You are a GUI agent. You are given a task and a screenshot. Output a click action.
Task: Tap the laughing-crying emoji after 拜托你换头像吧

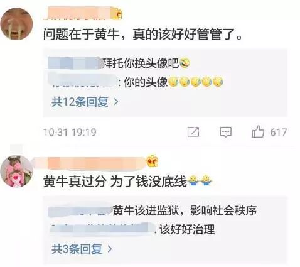185,63
